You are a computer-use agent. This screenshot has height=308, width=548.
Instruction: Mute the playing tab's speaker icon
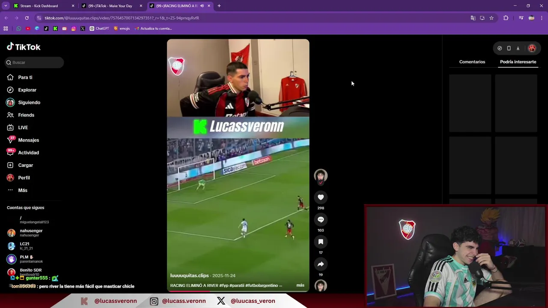202,6
